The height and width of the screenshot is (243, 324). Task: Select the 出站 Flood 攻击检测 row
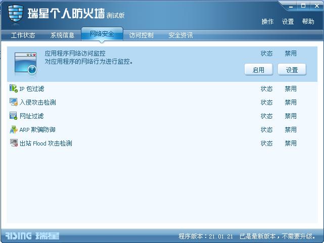162,143
